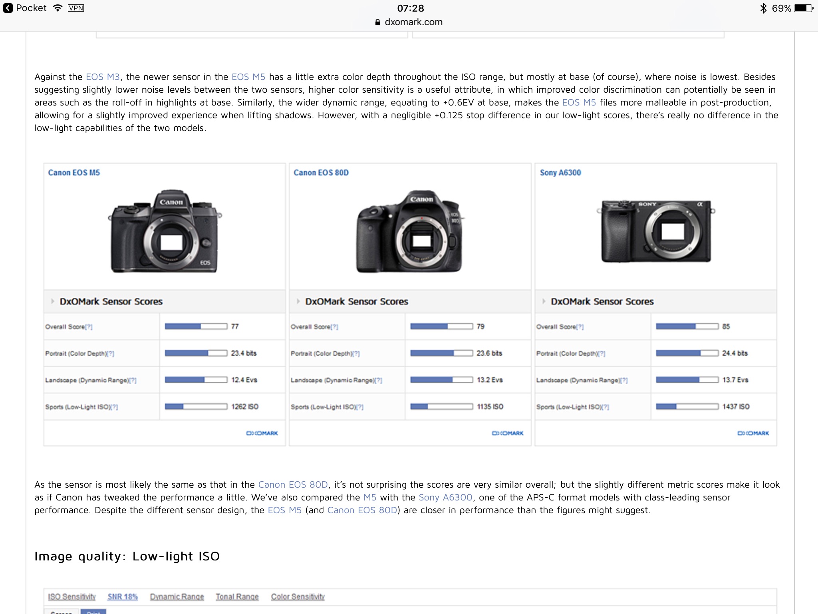Viewport: 818px width, 614px height.
Task: Tap the 'Image quality: Low-light ISO' heading
Action: (127, 556)
